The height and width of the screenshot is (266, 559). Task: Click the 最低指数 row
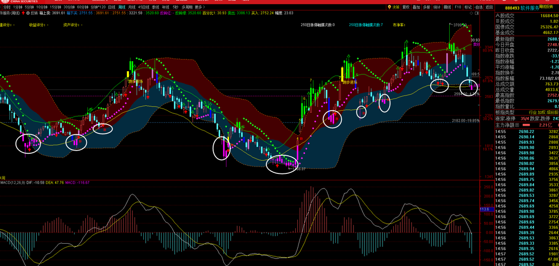[527, 101]
